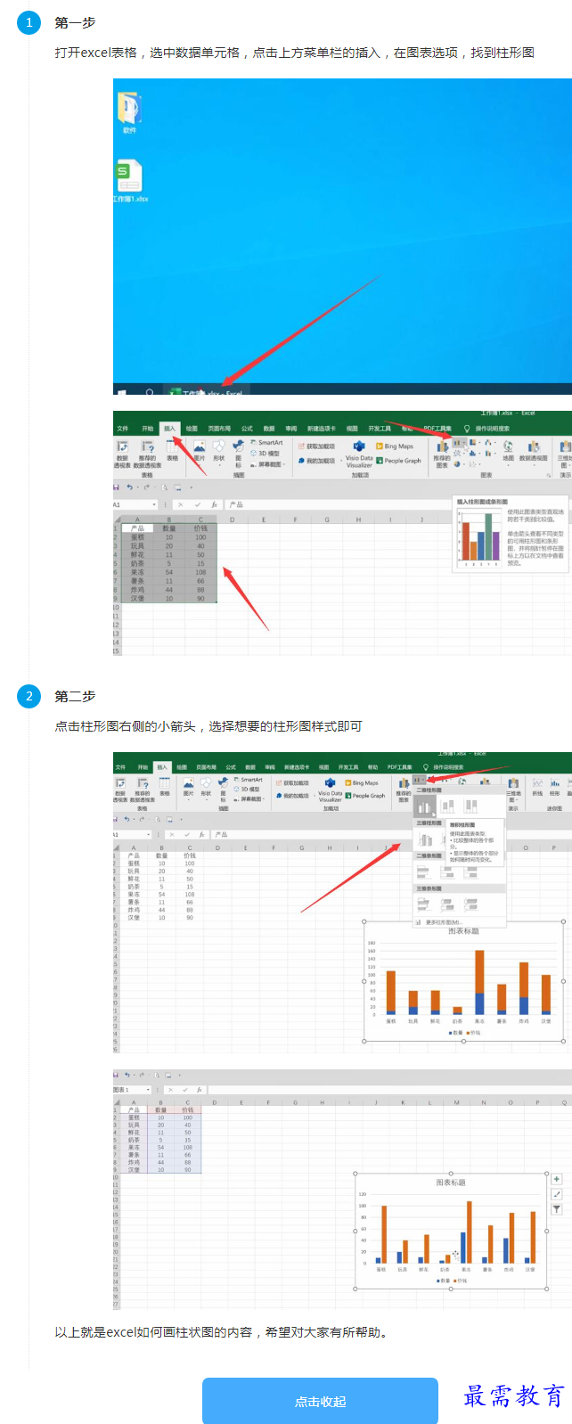Click 操作说明搜索 box in step-one Excel screenshot
The width and height of the screenshot is (572, 1424).
(x=493, y=429)
